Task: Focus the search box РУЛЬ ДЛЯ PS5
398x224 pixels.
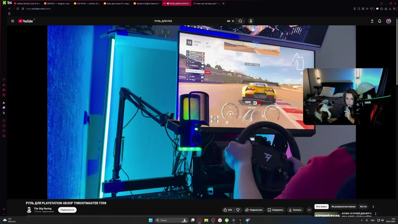Action: coord(190,21)
